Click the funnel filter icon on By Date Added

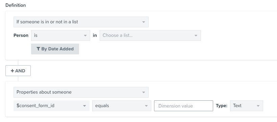(38, 49)
